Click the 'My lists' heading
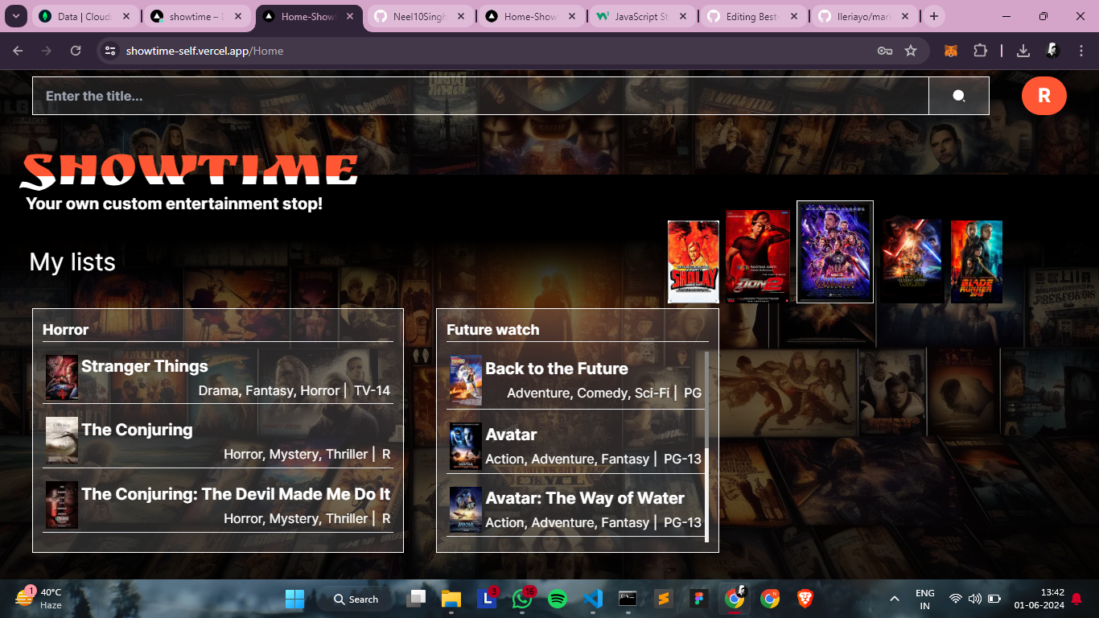The width and height of the screenshot is (1099, 618). [72, 262]
